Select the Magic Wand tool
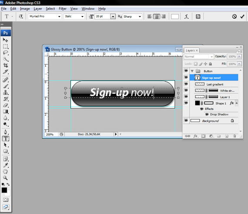248x214 pixels. click(x=5, y=59)
